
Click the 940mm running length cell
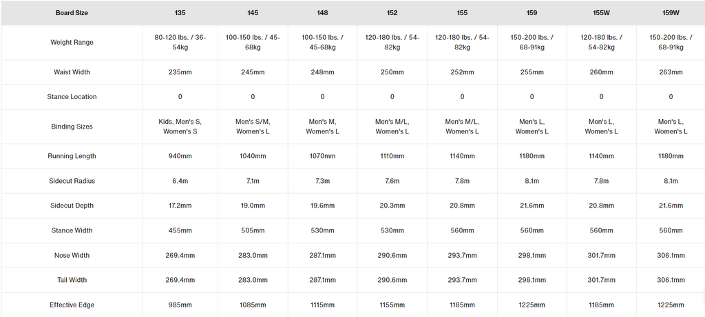(180, 156)
